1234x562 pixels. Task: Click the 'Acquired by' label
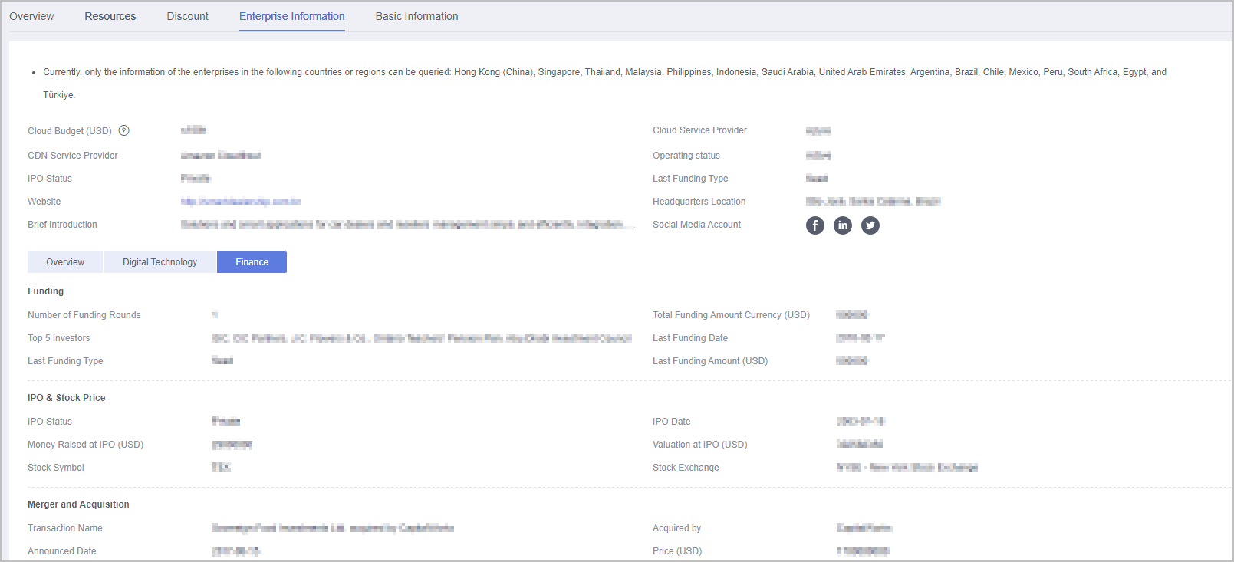pyautogui.click(x=677, y=528)
